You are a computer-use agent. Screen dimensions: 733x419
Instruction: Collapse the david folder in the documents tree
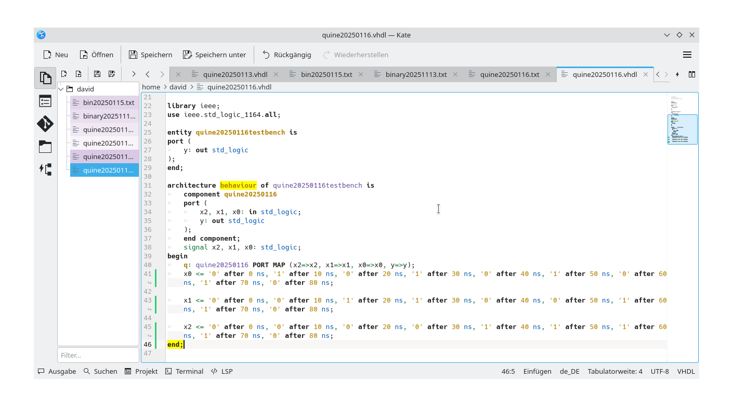pyautogui.click(x=61, y=88)
